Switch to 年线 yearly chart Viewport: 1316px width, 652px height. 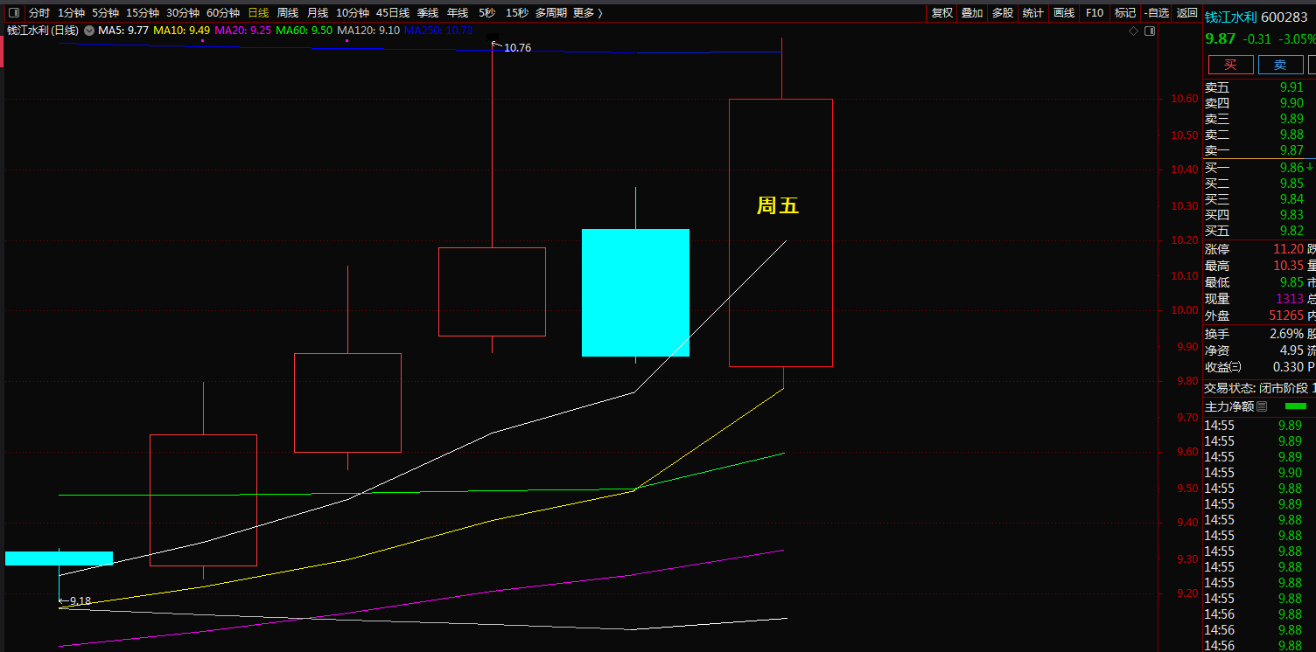coord(458,13)
